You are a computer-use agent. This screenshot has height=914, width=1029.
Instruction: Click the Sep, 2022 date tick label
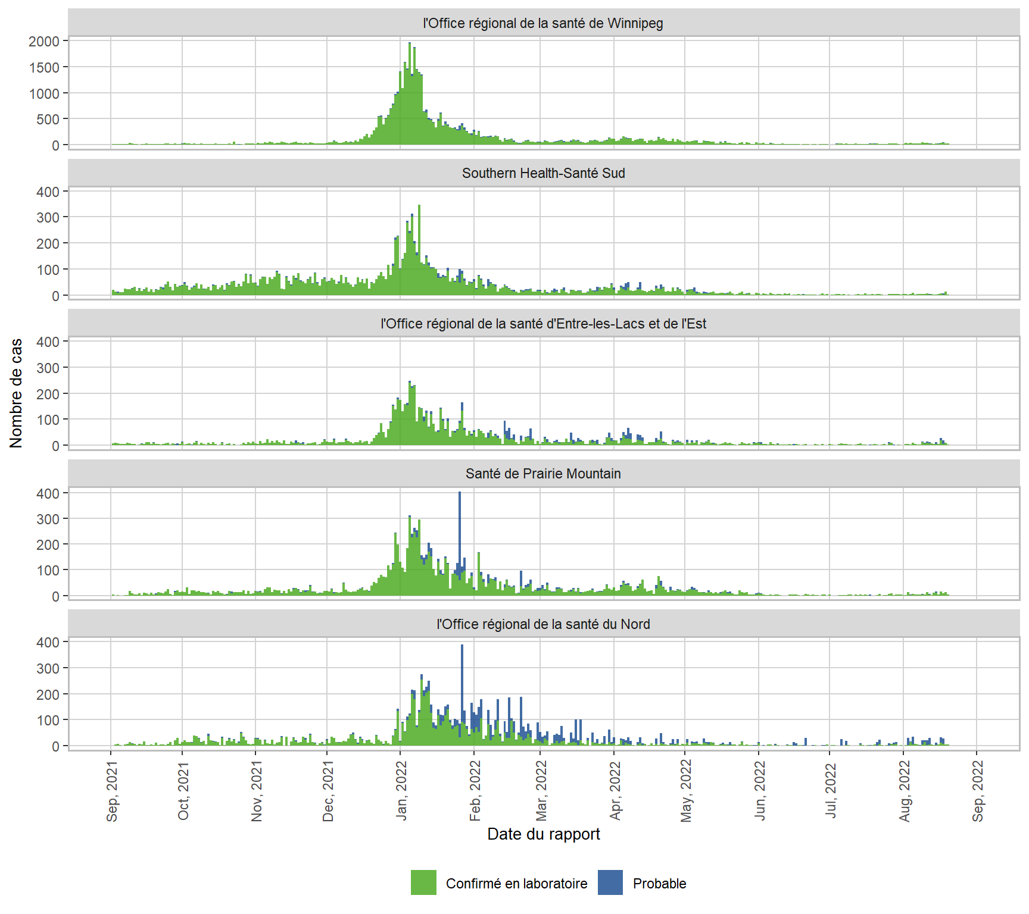pyautogui.click(x=978, y=791)
